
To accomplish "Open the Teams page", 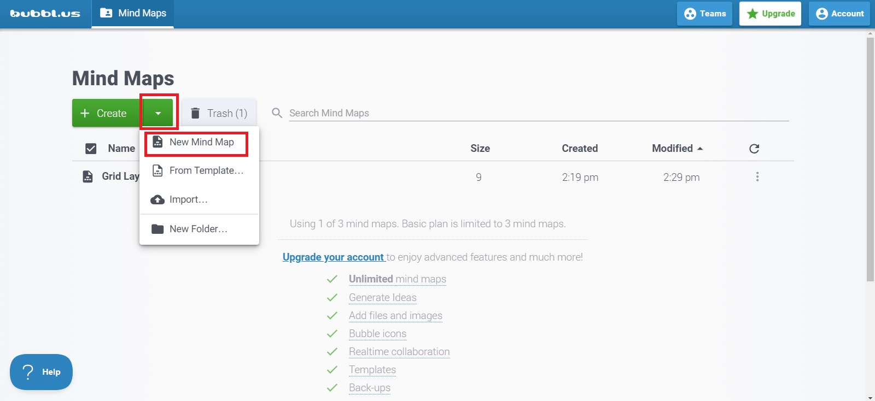I will pyautogui.click(x=705, y=14).
